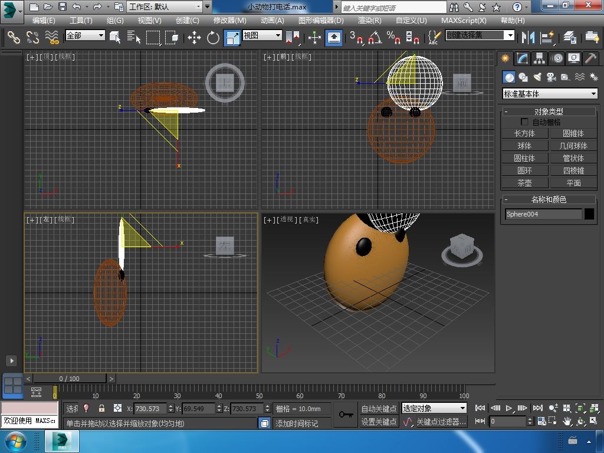Open the 修改器(M) menu
The height and width of the screenshot is (453, 604).
point(229,20)
